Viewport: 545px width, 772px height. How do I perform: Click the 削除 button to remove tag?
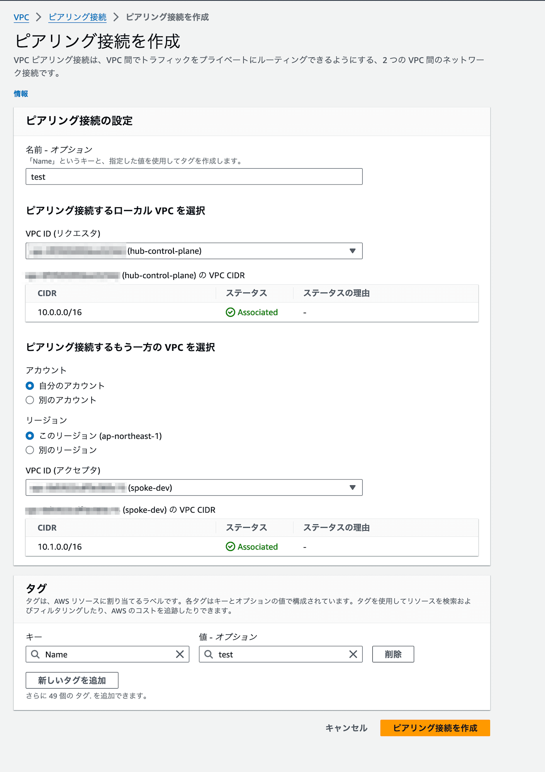coord(393,654)
